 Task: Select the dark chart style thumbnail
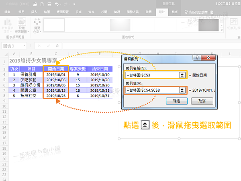pyautogui.click(x=208, y=25)
